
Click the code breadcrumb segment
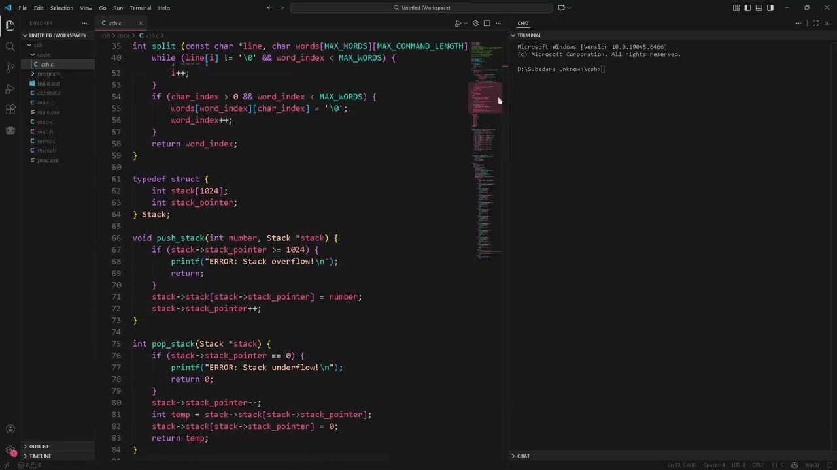tap(124, 35)
